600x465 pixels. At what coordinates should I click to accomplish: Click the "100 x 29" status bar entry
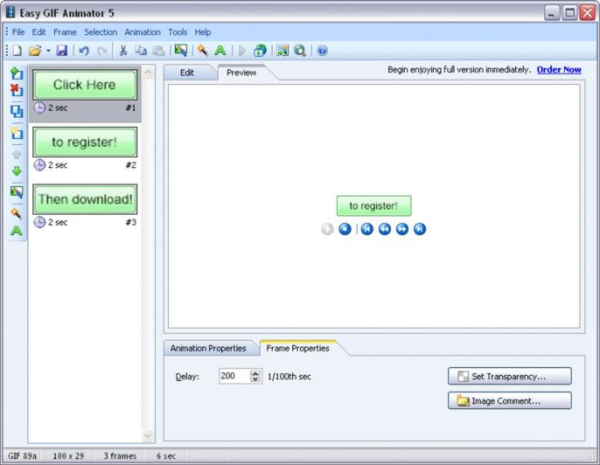(68, 456)
